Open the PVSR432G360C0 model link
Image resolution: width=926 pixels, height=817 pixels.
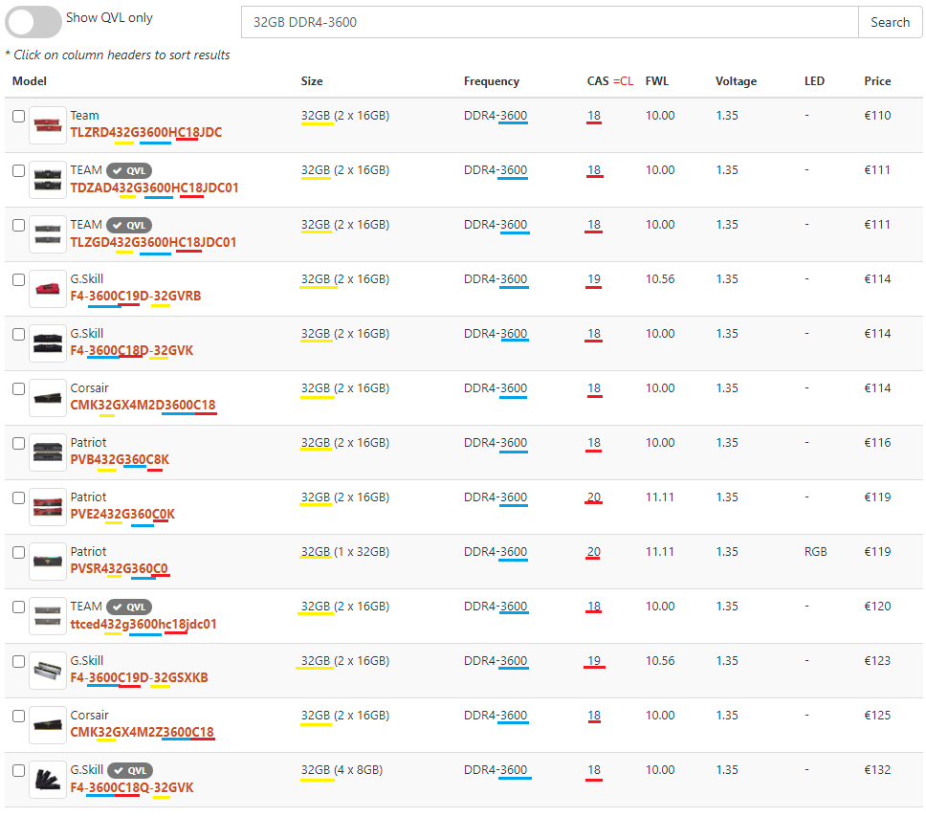point(119,568)
